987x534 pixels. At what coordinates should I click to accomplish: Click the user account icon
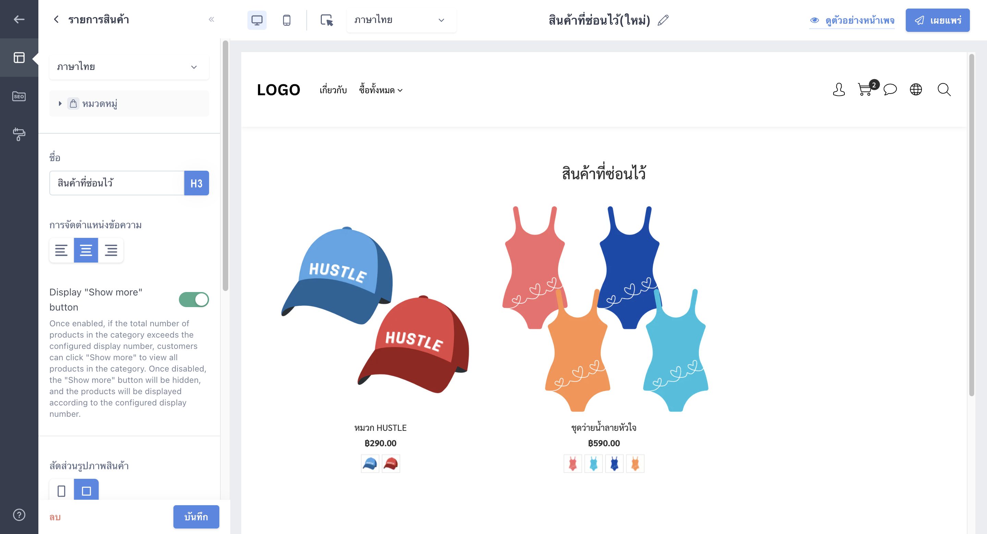tap(839, 90)
